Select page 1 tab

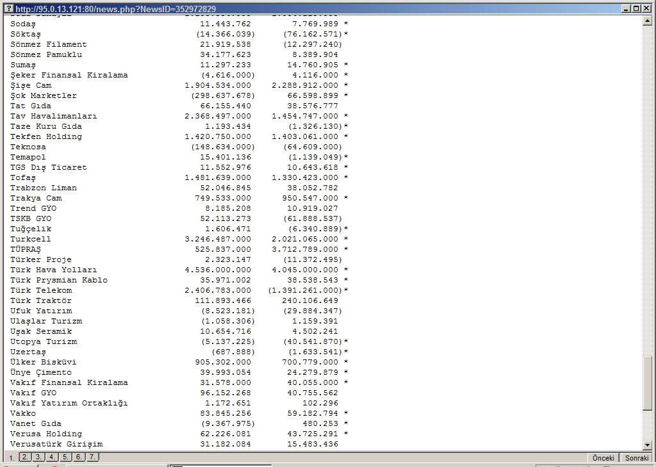coord(12,458)
